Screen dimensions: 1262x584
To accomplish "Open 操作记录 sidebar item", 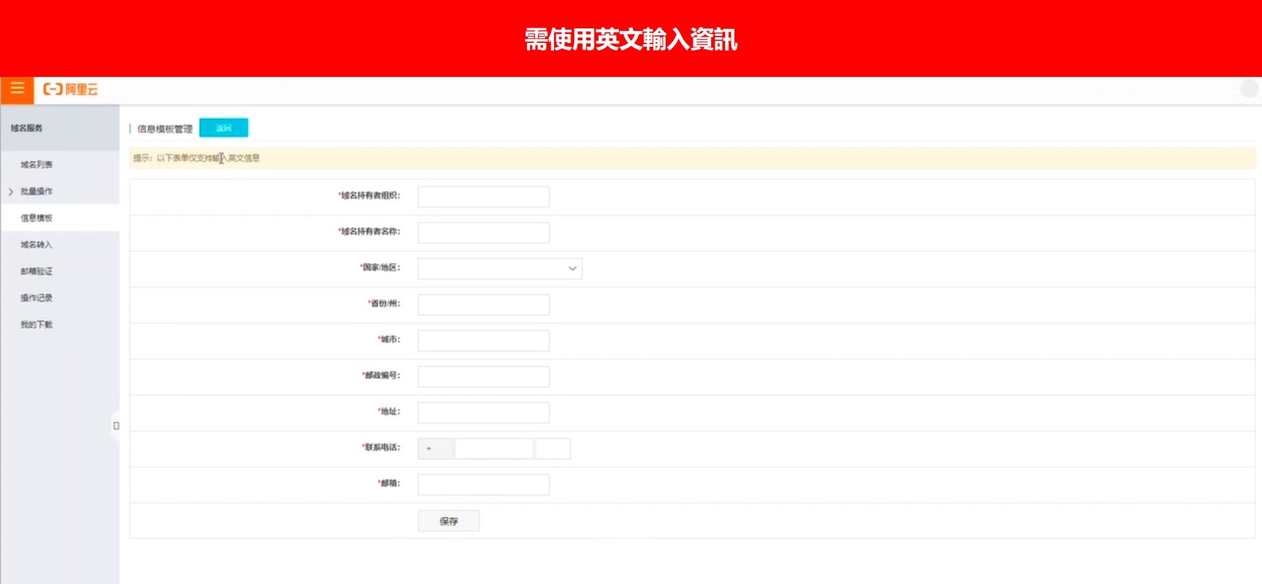I will 37,298.
